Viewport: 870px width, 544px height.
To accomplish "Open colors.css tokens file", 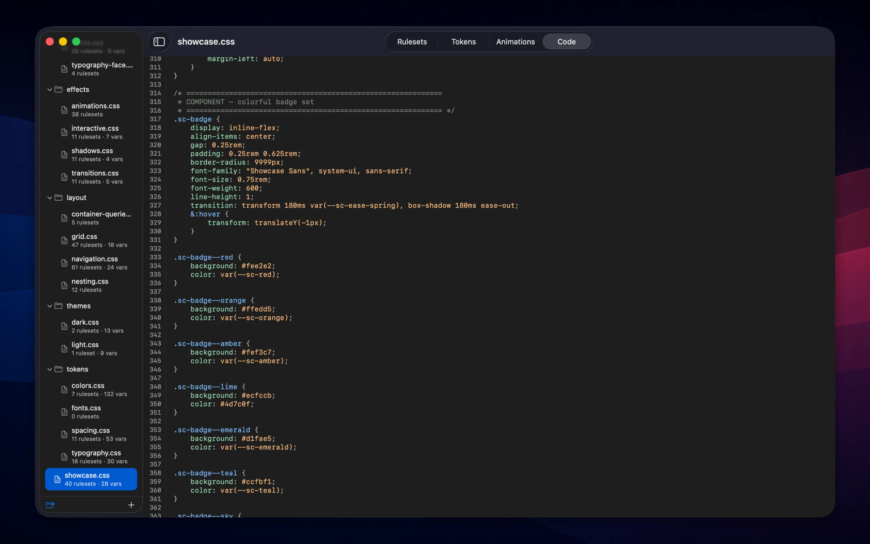I will [91, 390].
